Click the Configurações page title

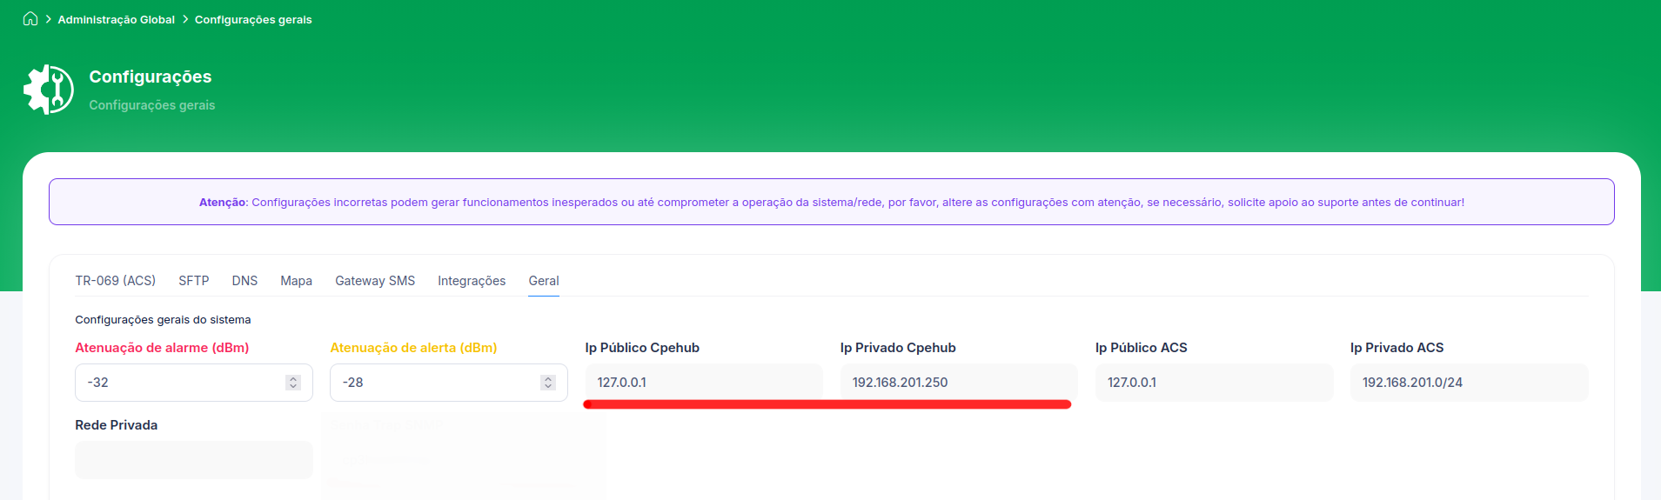pyautogui.click(x=151, y=77)
